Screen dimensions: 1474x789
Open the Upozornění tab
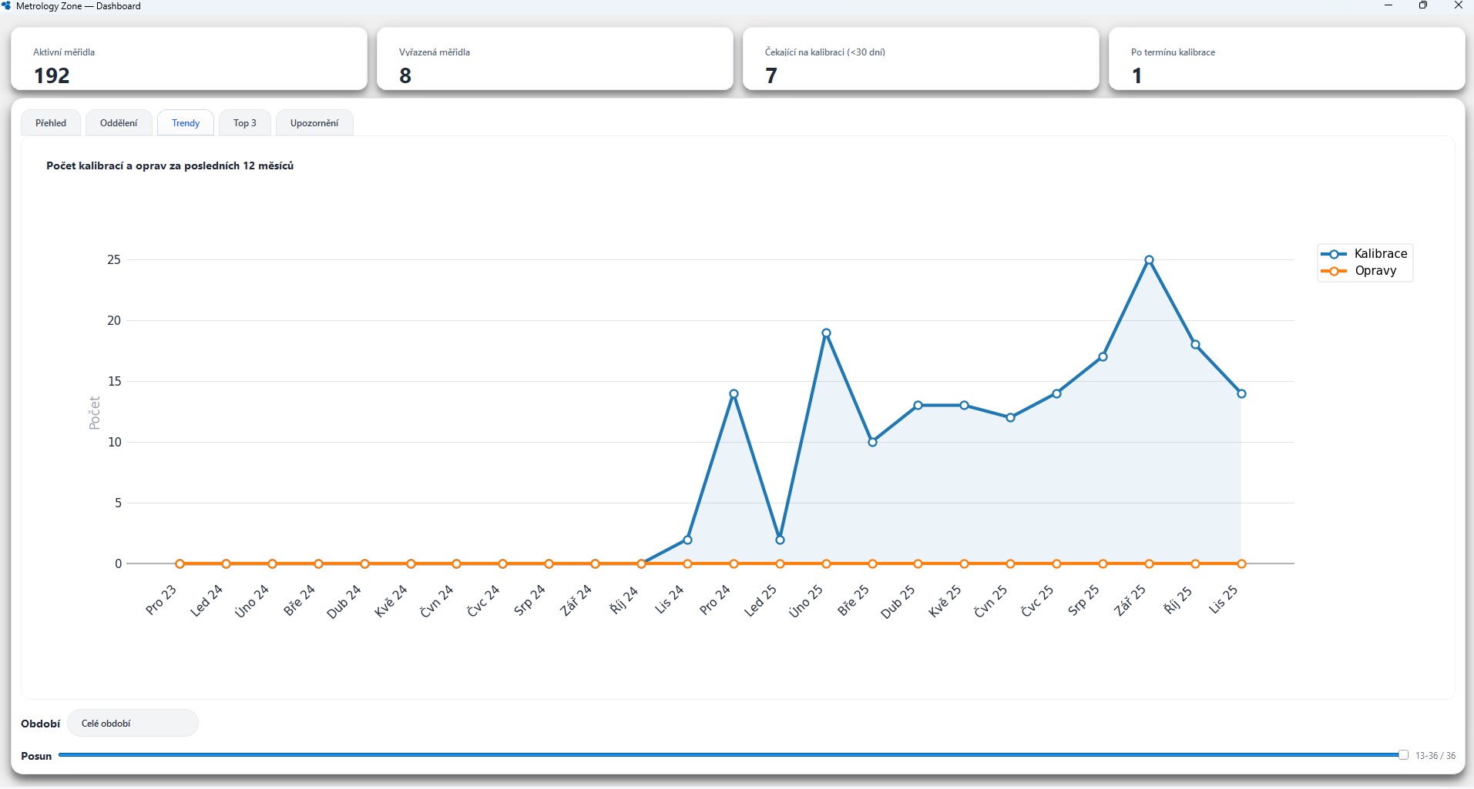tap(314, 123)
